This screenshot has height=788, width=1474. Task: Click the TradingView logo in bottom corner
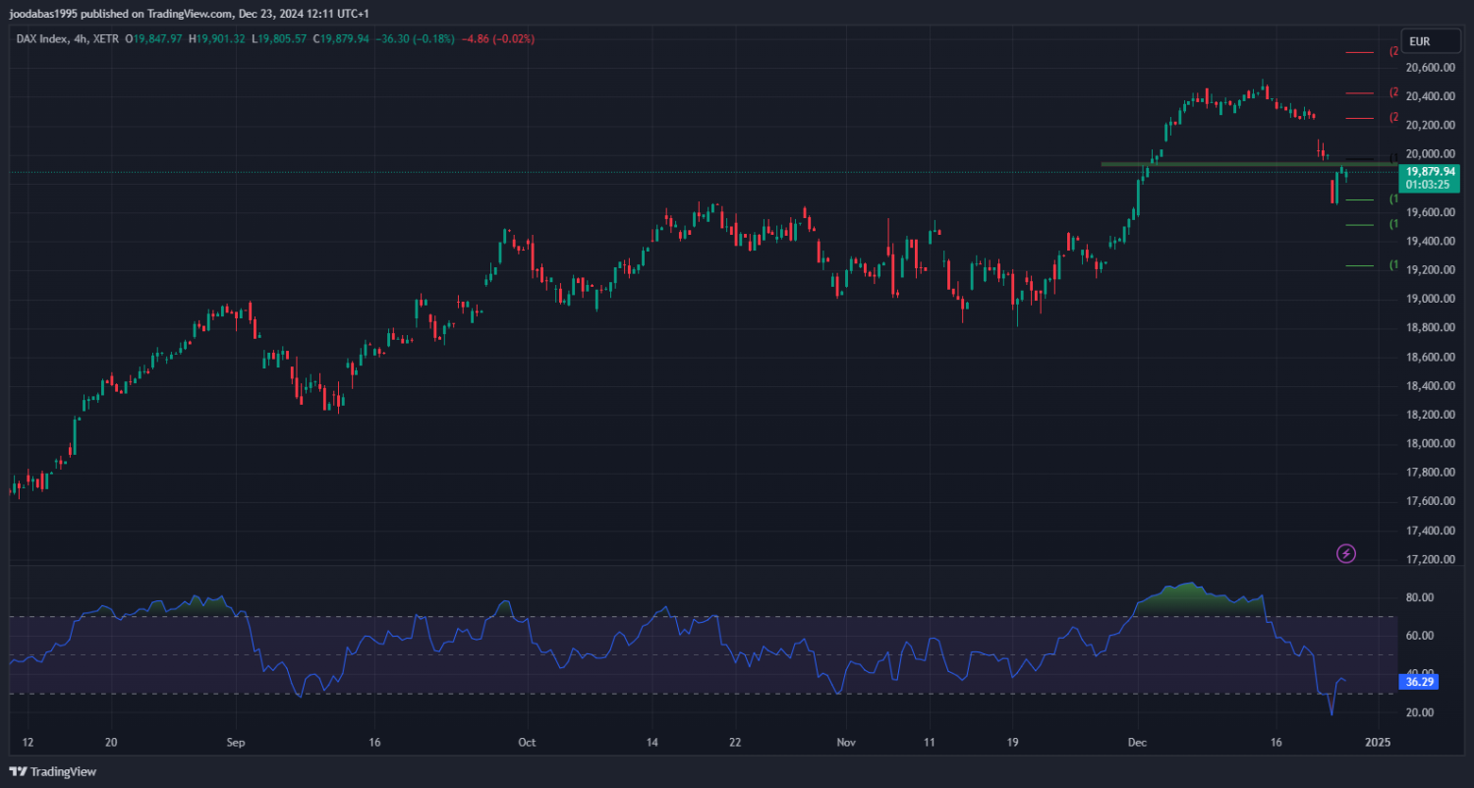pyautogui.click(x=53, y=772)
